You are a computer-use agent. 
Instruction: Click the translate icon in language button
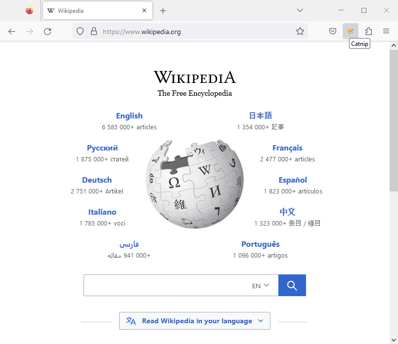click(x=131, y=321)
